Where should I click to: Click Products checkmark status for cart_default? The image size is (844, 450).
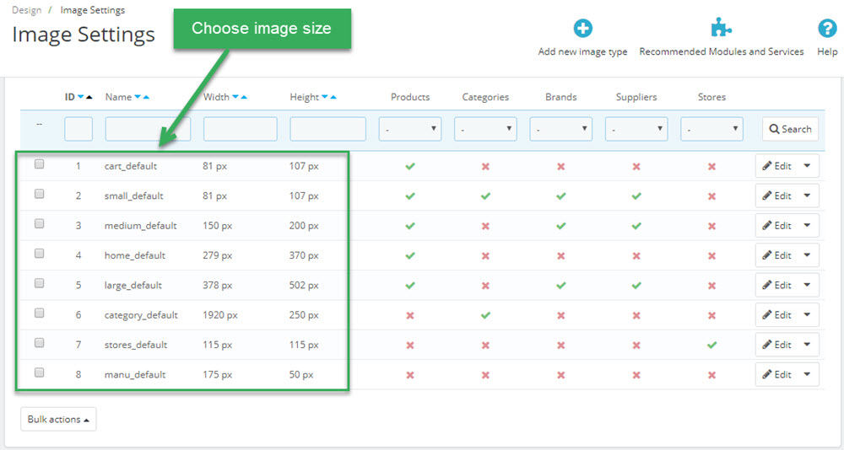[x=410, y=166]
